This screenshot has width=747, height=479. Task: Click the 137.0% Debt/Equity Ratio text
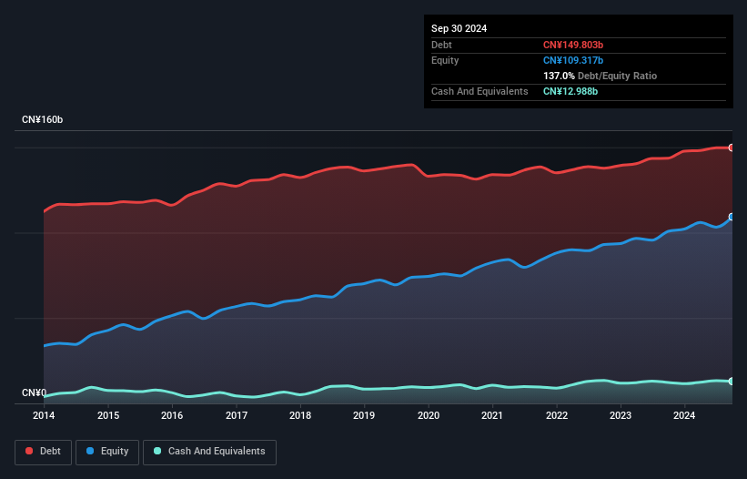[600, 76]
